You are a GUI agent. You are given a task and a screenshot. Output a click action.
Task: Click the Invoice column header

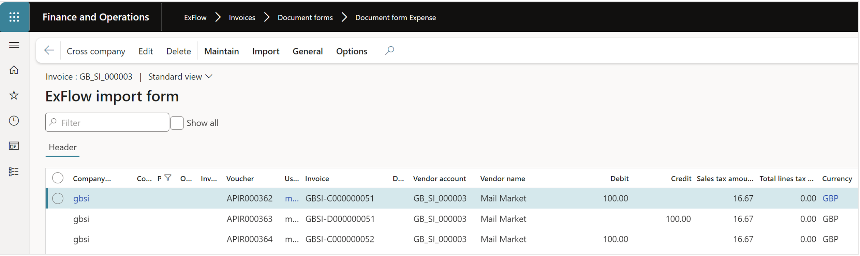pyautogui.click(x=317, y=179)
